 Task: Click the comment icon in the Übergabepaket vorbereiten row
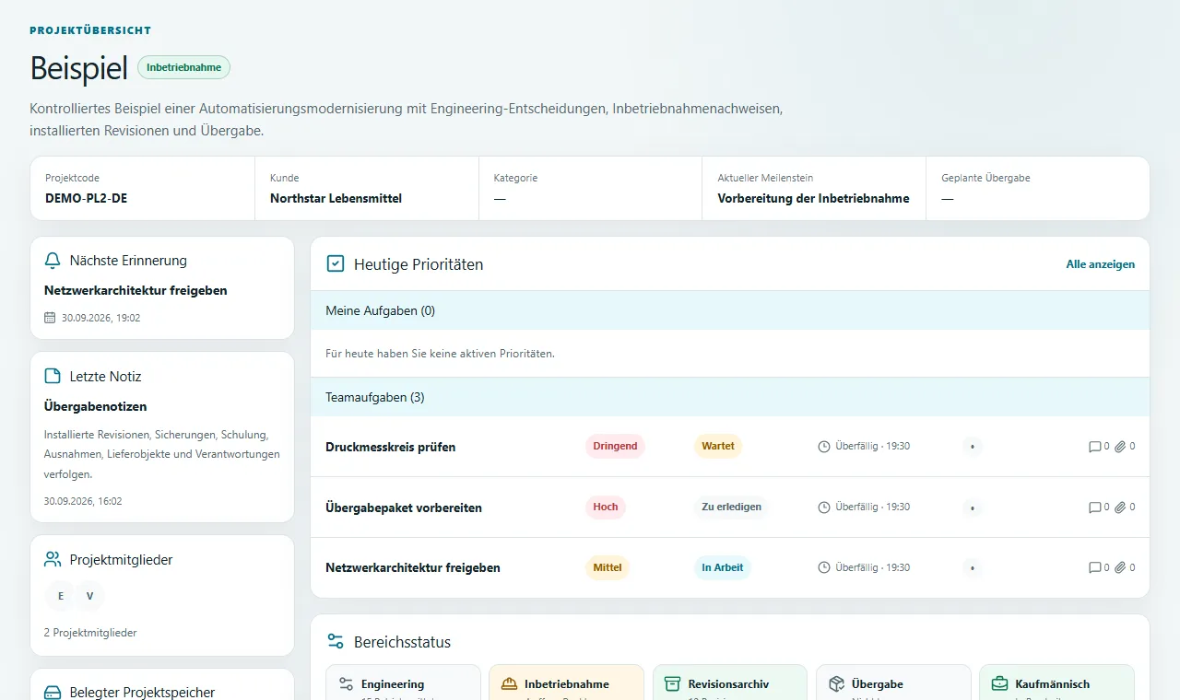coord(1094,507)
